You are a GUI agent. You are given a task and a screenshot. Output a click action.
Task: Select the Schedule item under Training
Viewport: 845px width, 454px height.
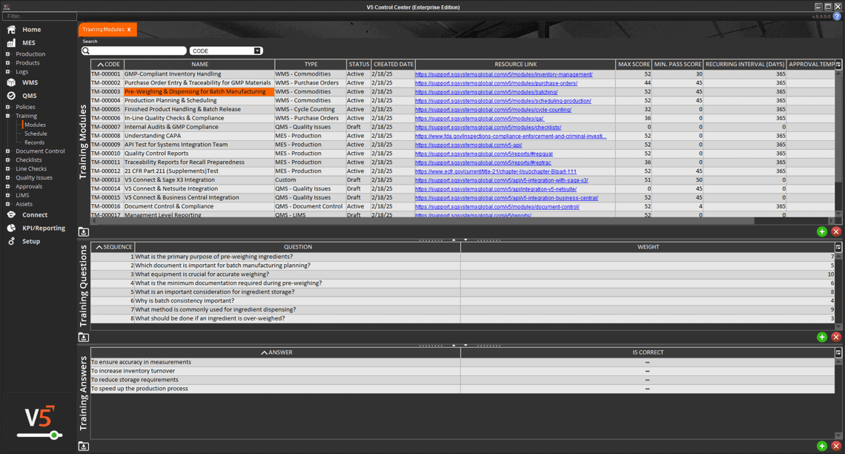36,134
